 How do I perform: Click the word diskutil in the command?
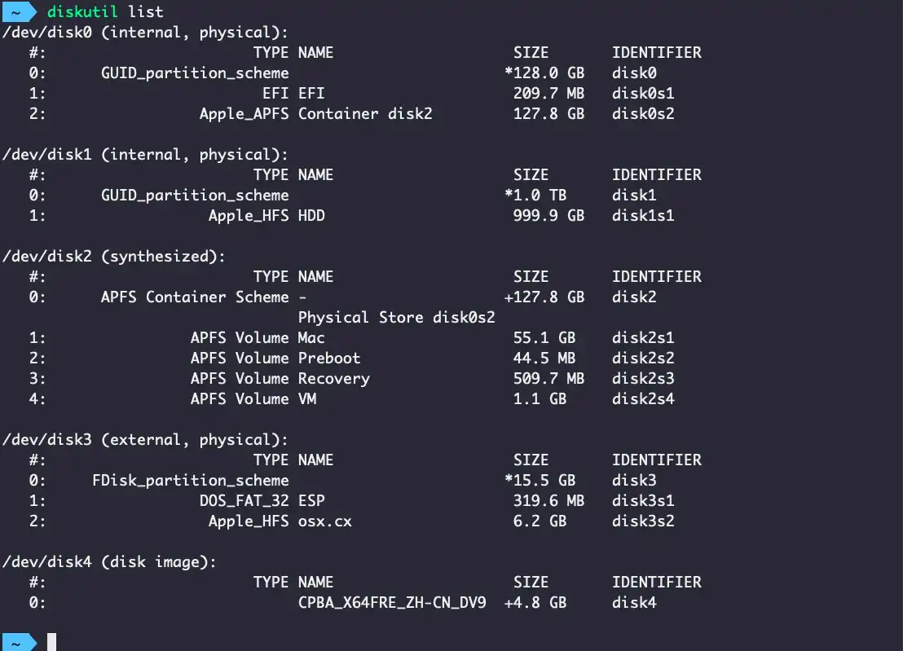pos(82,11)
